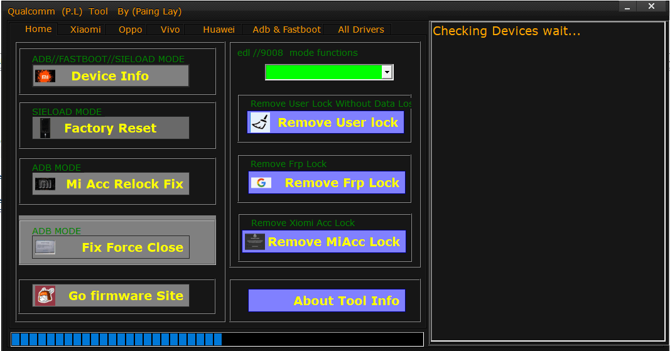This screenshot has width=670, height=351.
Task: Click the mascot icon on Go firmware Site
Action: pyautogui.click(x=45, y=296)
